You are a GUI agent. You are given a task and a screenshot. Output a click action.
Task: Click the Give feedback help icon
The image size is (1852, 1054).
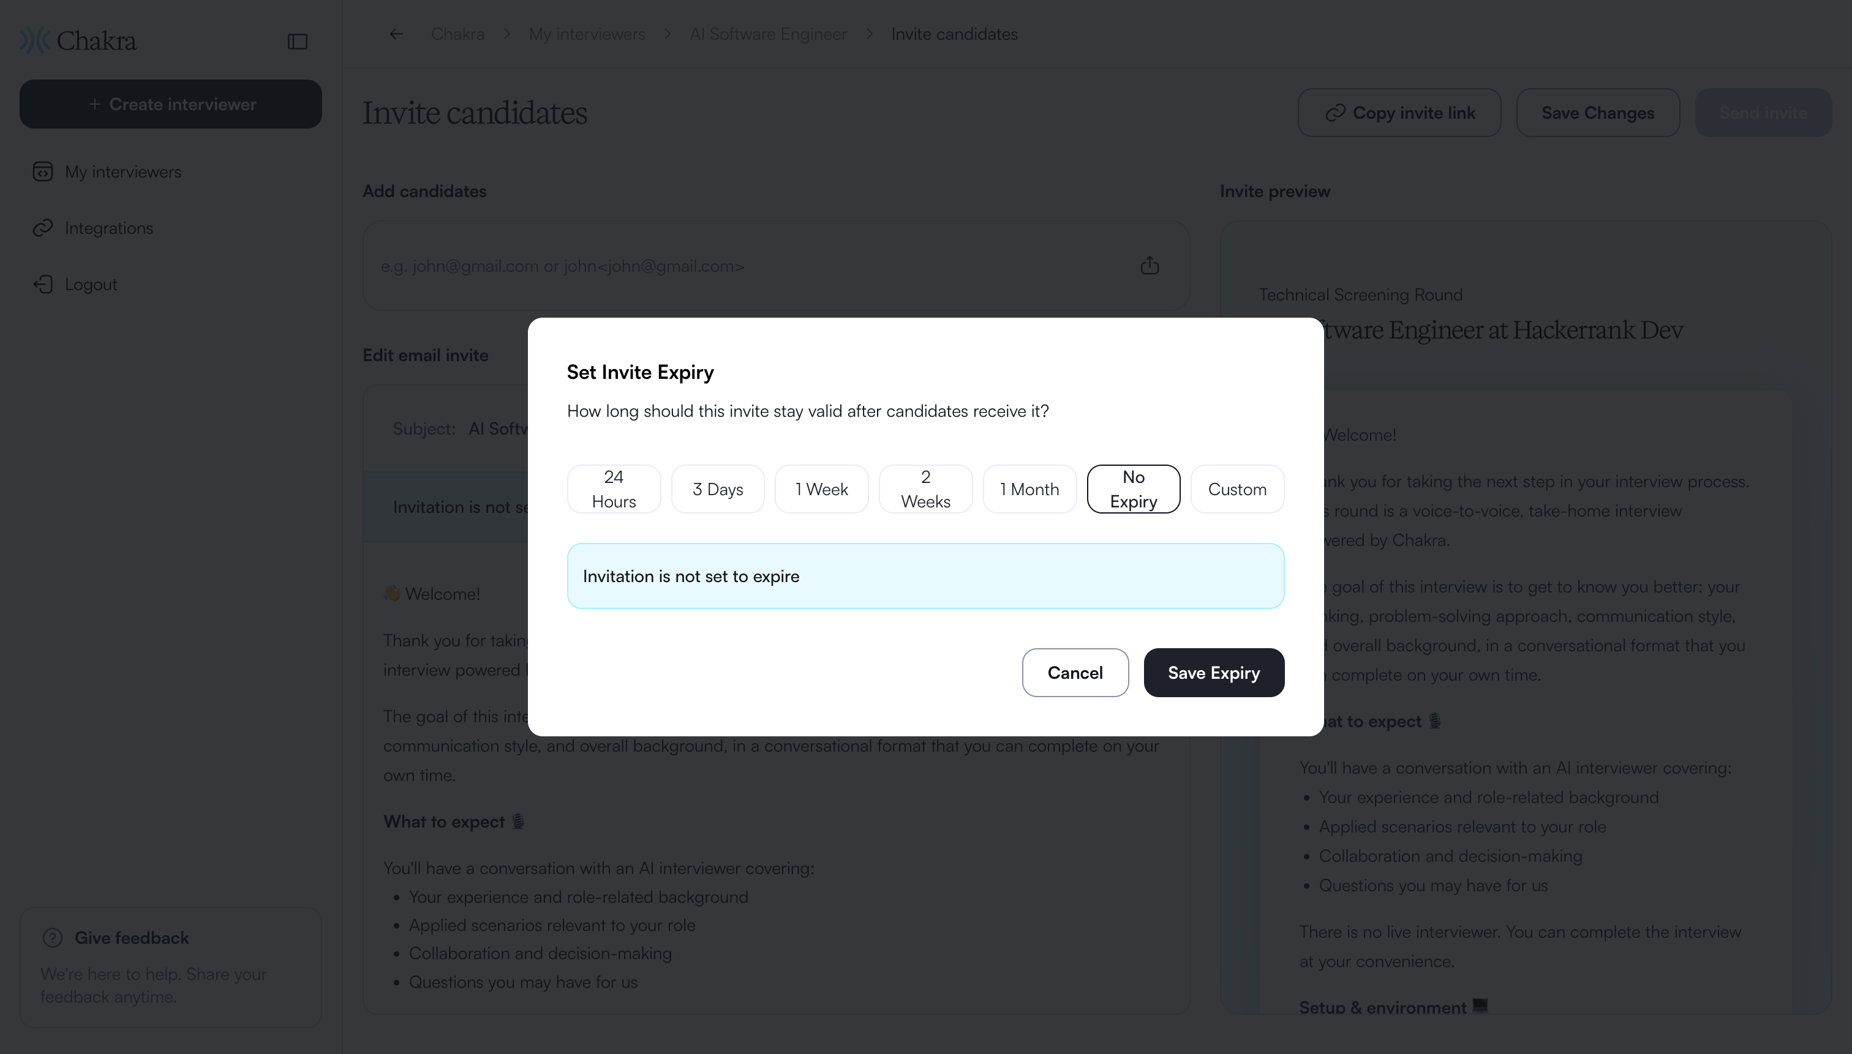click(53, 938)
